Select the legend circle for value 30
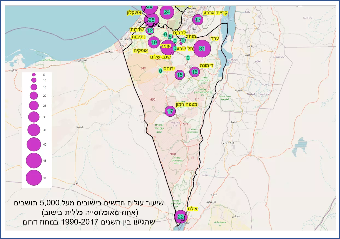The image size is (340, 239). click(34, 117)
